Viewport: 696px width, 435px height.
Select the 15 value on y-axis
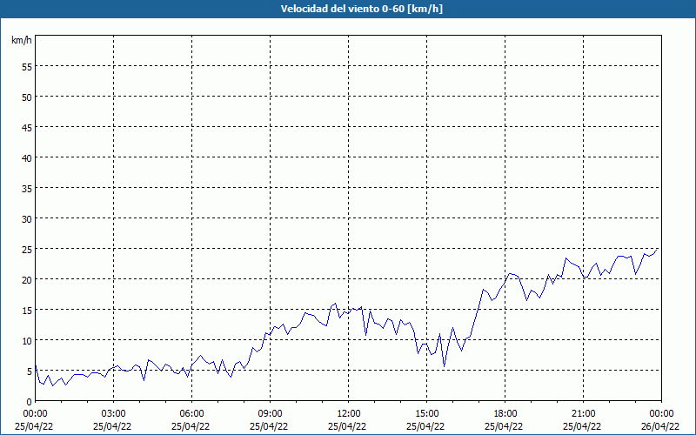tap(27, 310)
